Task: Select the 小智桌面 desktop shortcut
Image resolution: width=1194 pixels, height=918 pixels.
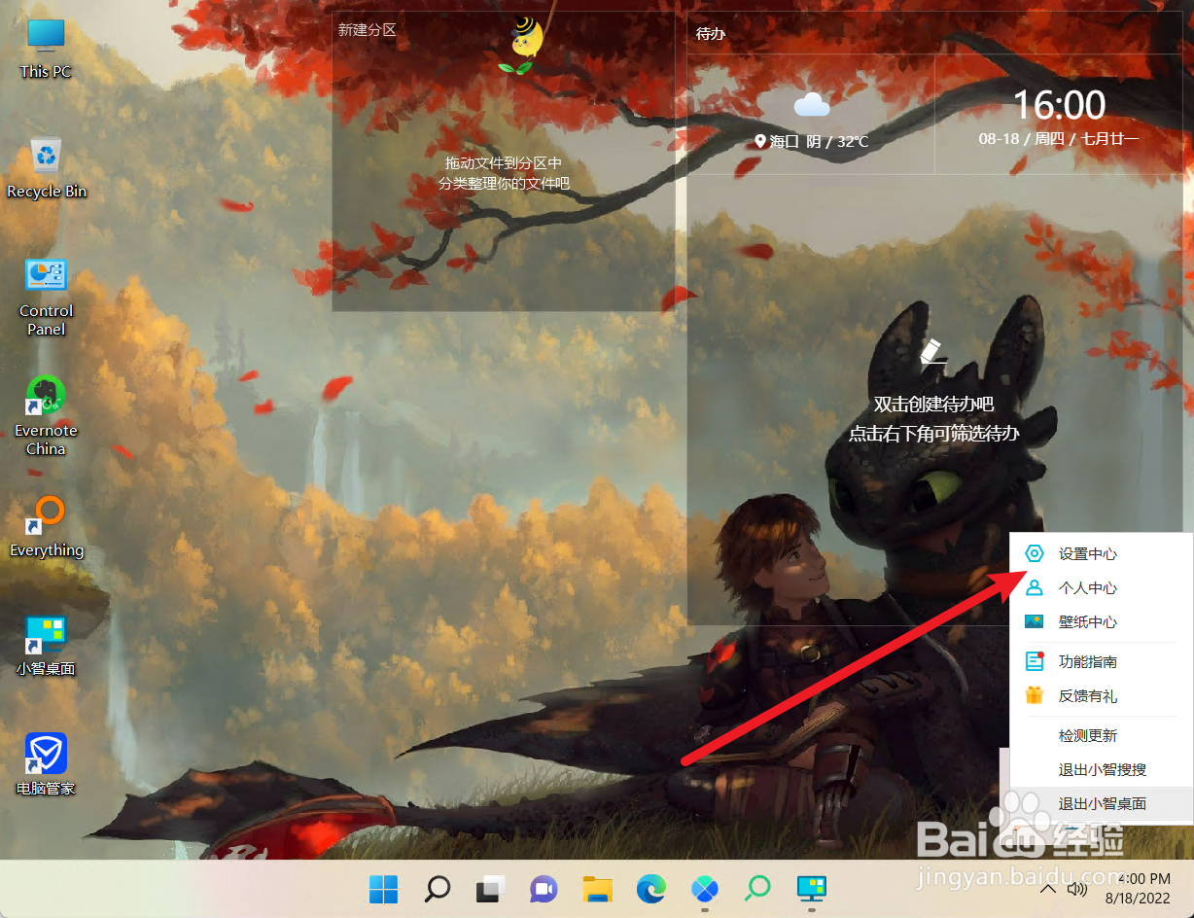Action: click(x=46, y=646)
